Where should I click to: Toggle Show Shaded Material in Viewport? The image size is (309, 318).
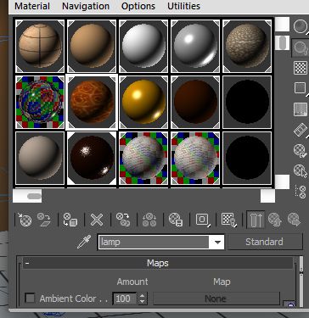coord(229,220)
